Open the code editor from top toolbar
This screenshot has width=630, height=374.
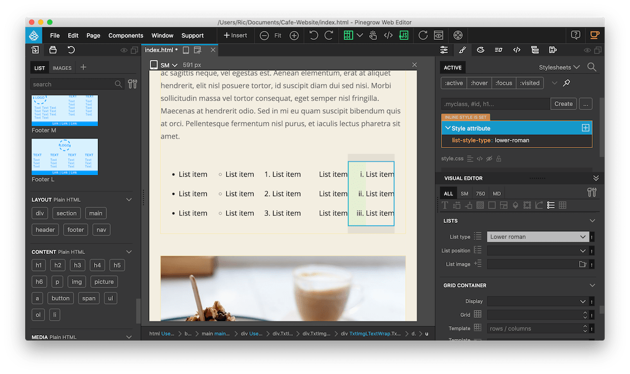[x=388, y=36]
